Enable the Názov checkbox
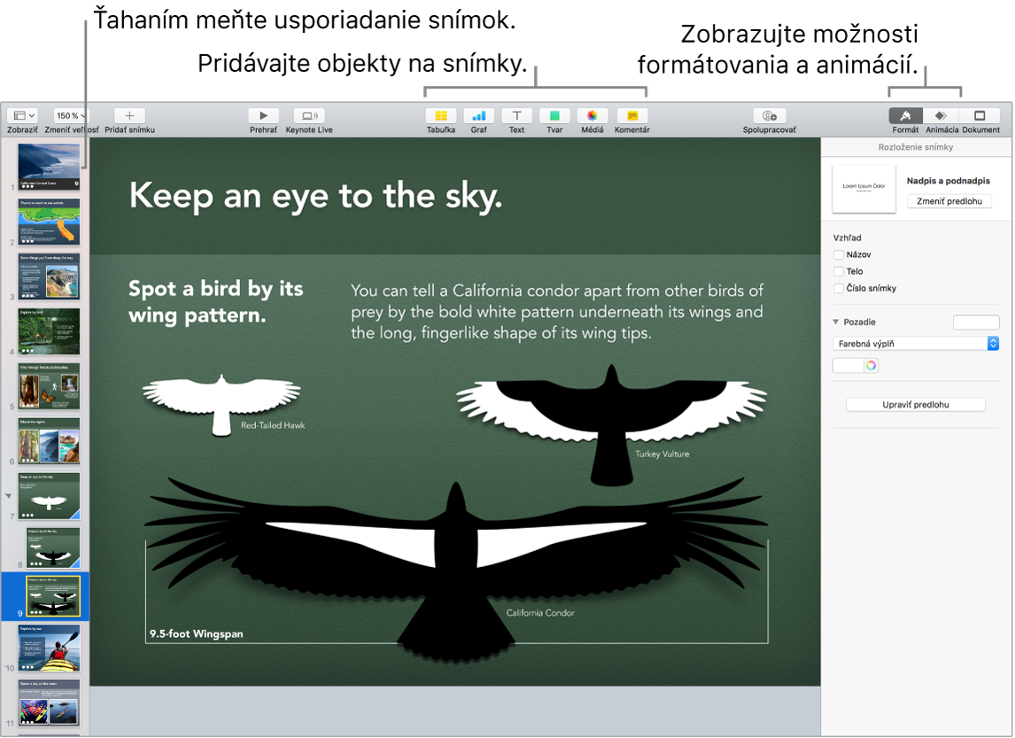This screenshot has height=738, width=1015. 839,255
